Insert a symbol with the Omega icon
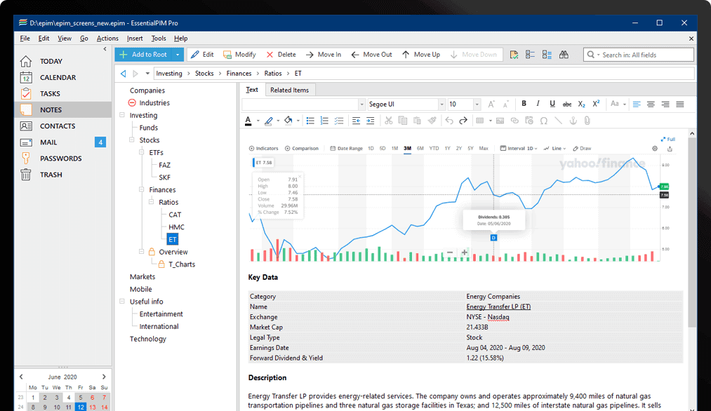This screenshot has height=411, width=711. click(543, 121)
